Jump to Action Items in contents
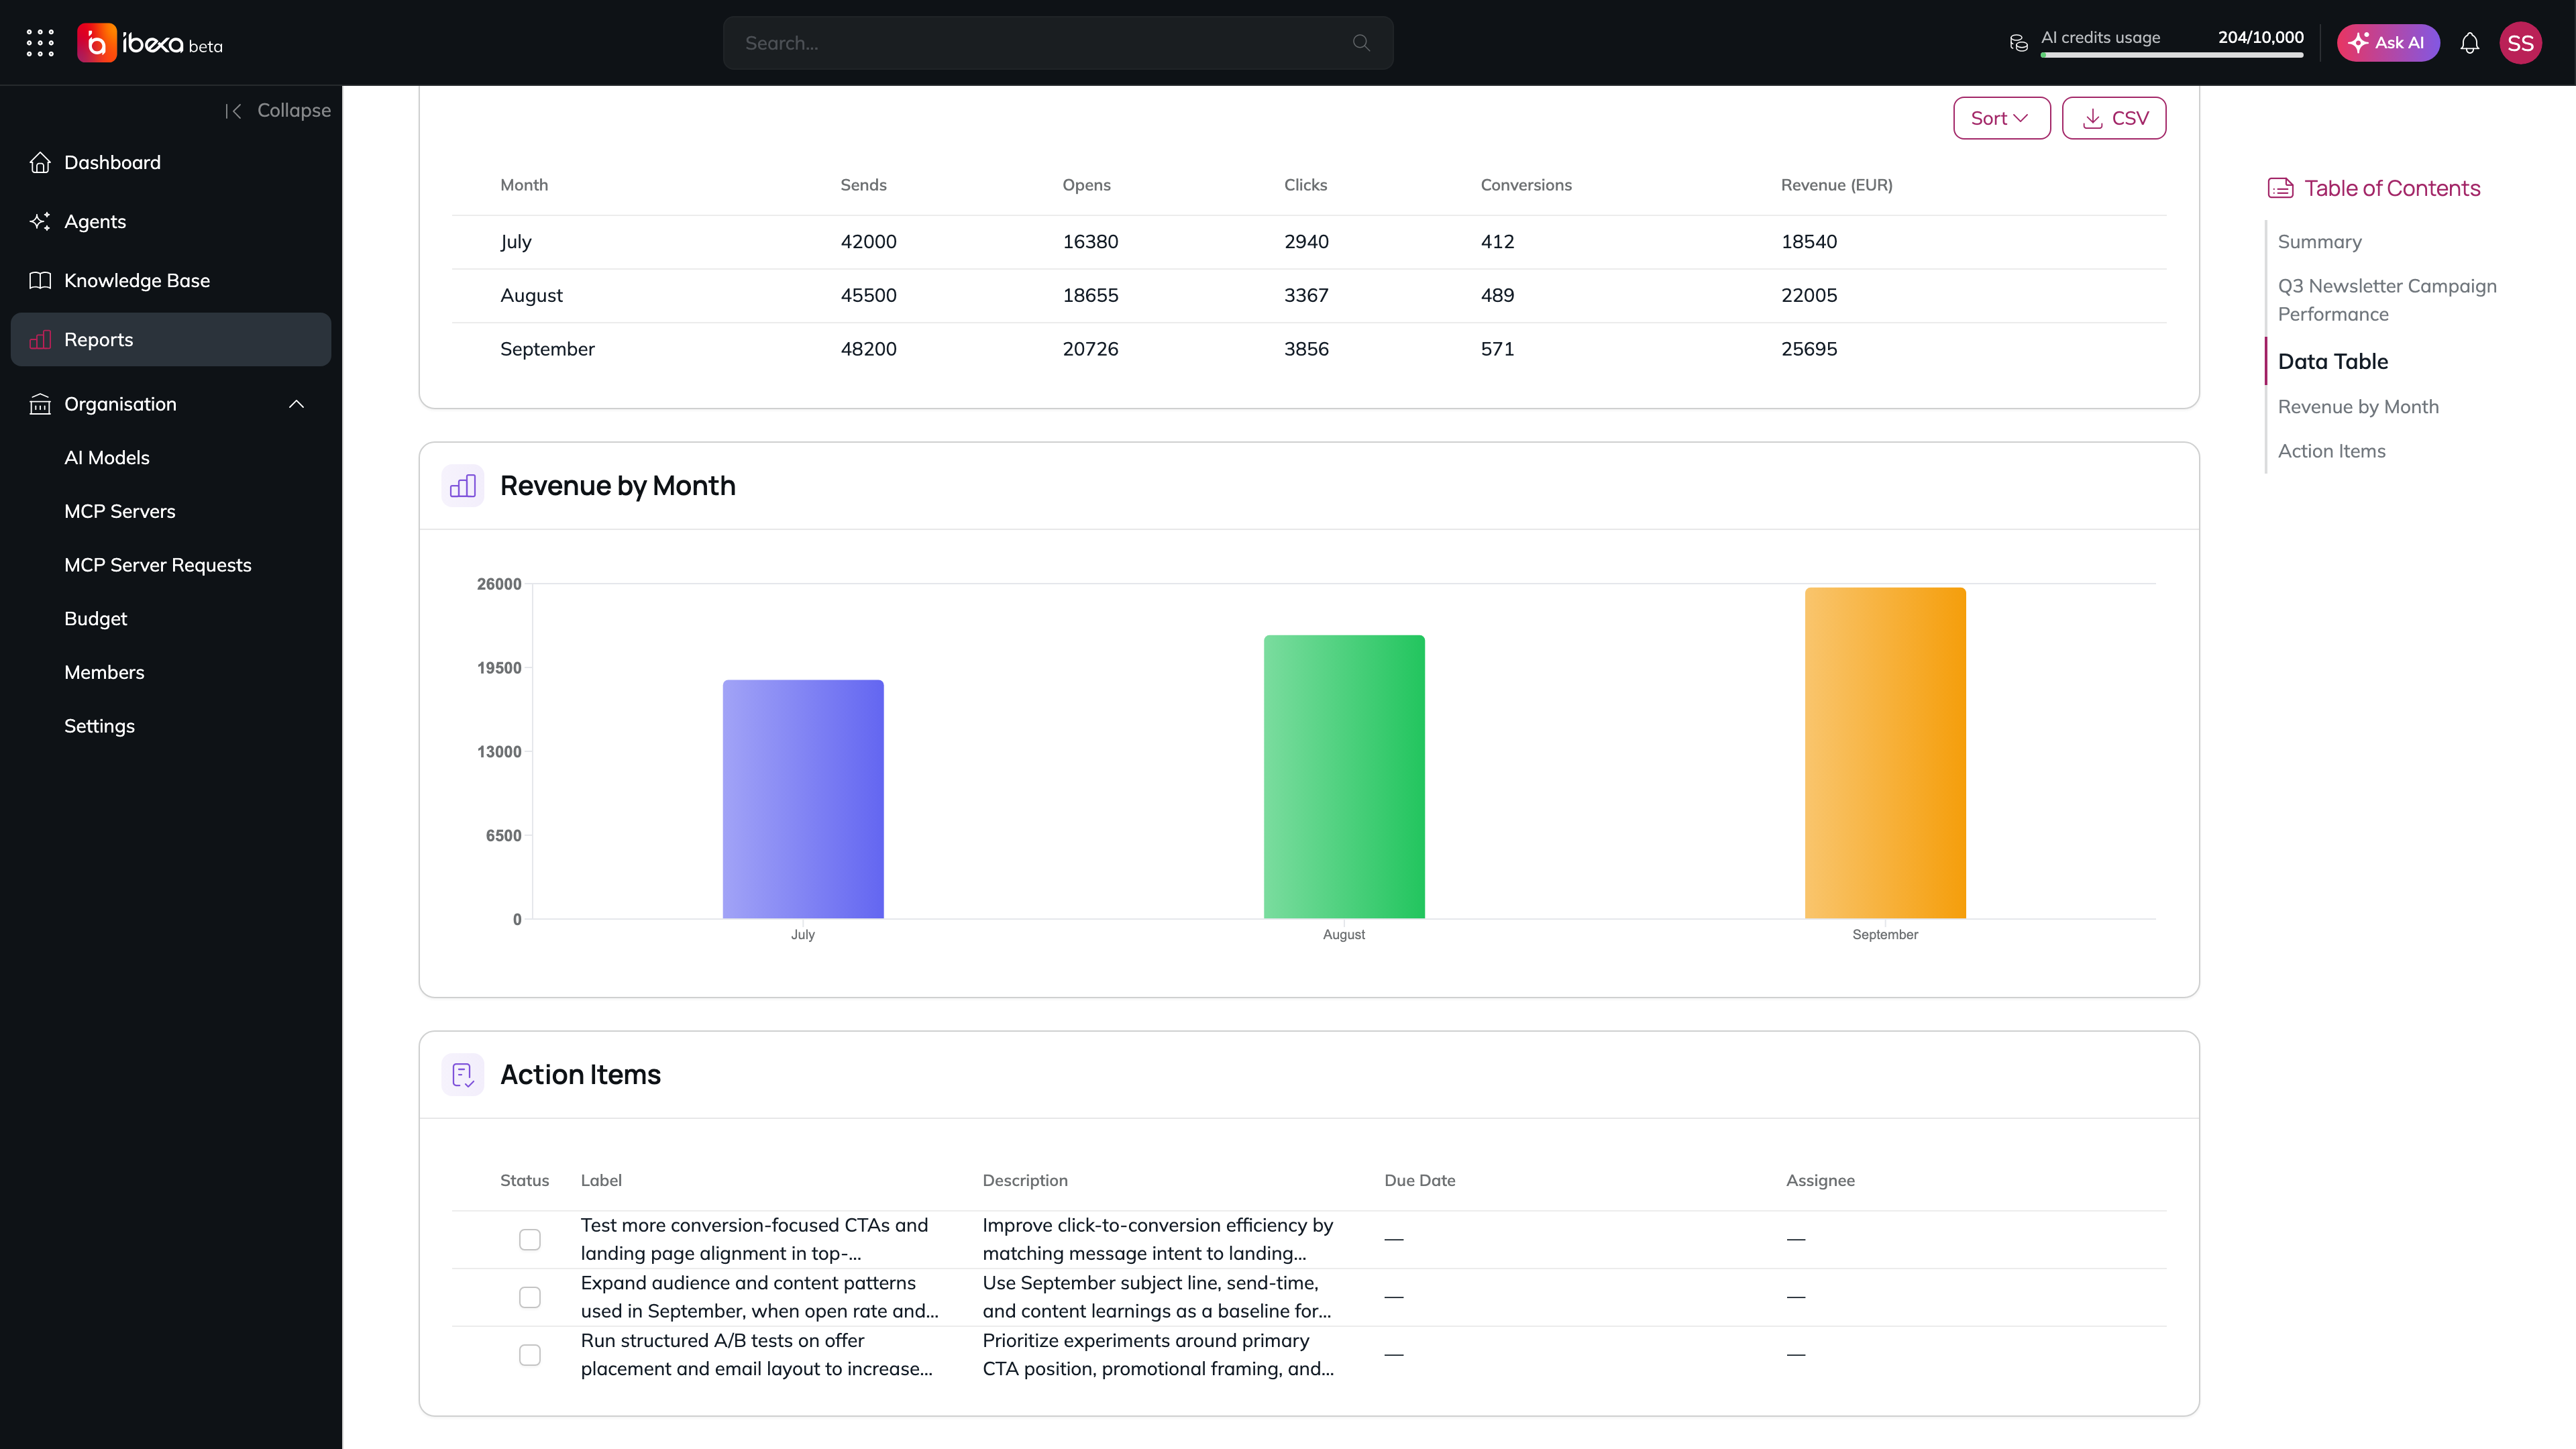The image size is (2576, 1449). (x=2332, y=451)
